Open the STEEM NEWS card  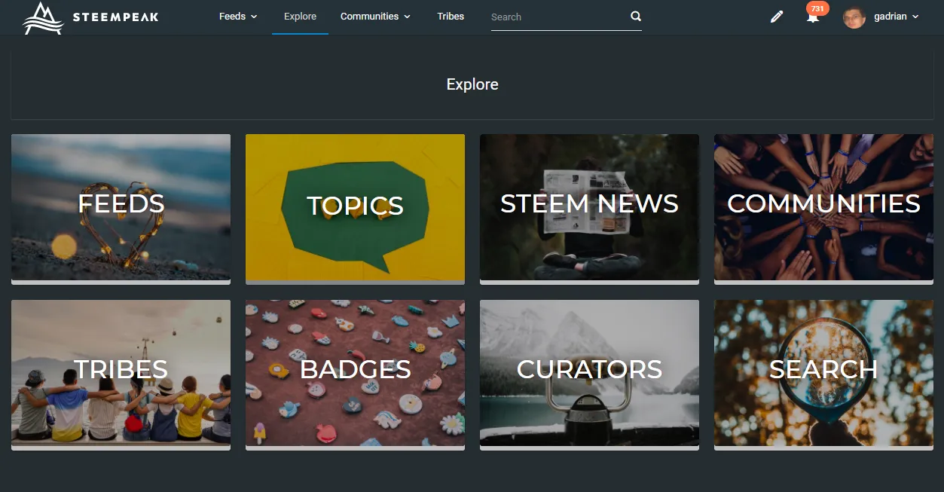[589, 209]
